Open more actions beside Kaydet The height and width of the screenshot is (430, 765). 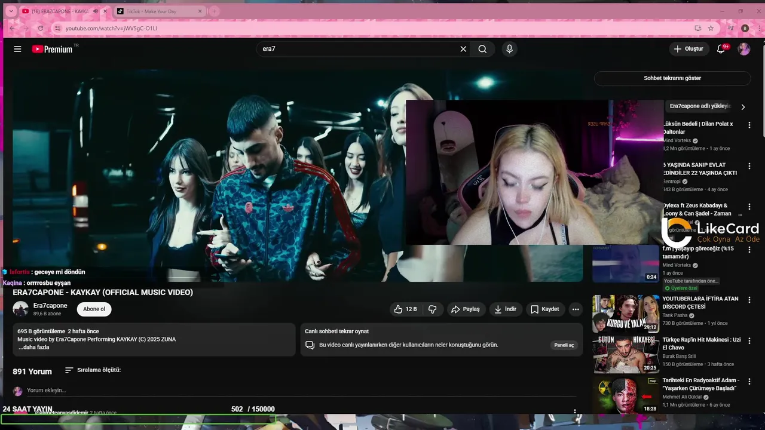576,309
